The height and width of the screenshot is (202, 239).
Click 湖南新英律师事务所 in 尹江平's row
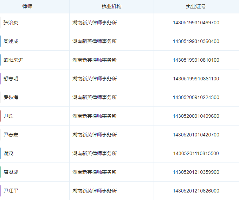[95, 191]
